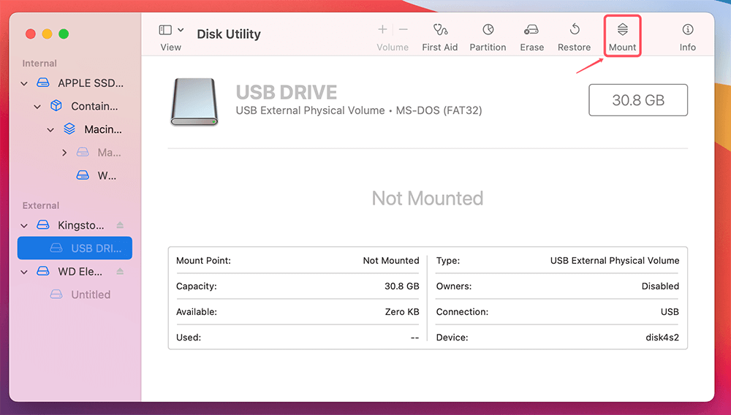Screen dimensions: 731x415
Task: Click the First Aid stethoscope icon
Action: tap(440, 30)
